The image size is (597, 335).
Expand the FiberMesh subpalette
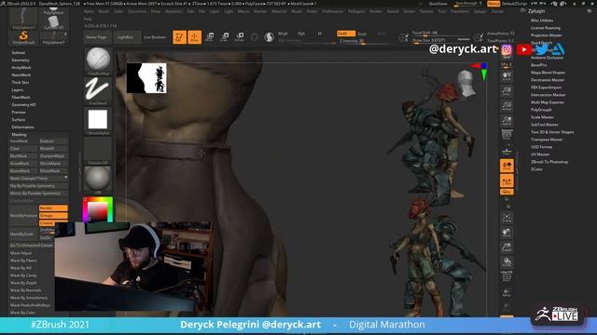point(21,97)
